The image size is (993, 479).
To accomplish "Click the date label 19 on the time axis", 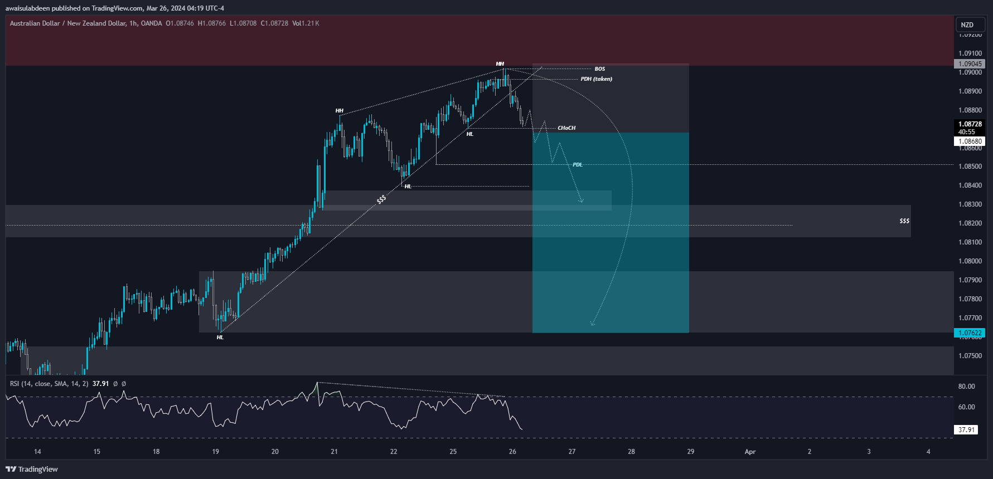I will [x=216, y=452].
